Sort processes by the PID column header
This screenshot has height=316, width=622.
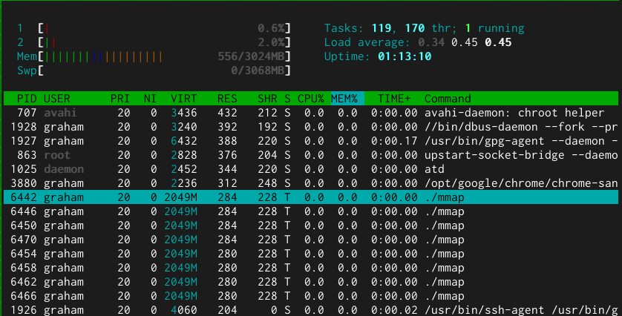(x=27, y=99)
